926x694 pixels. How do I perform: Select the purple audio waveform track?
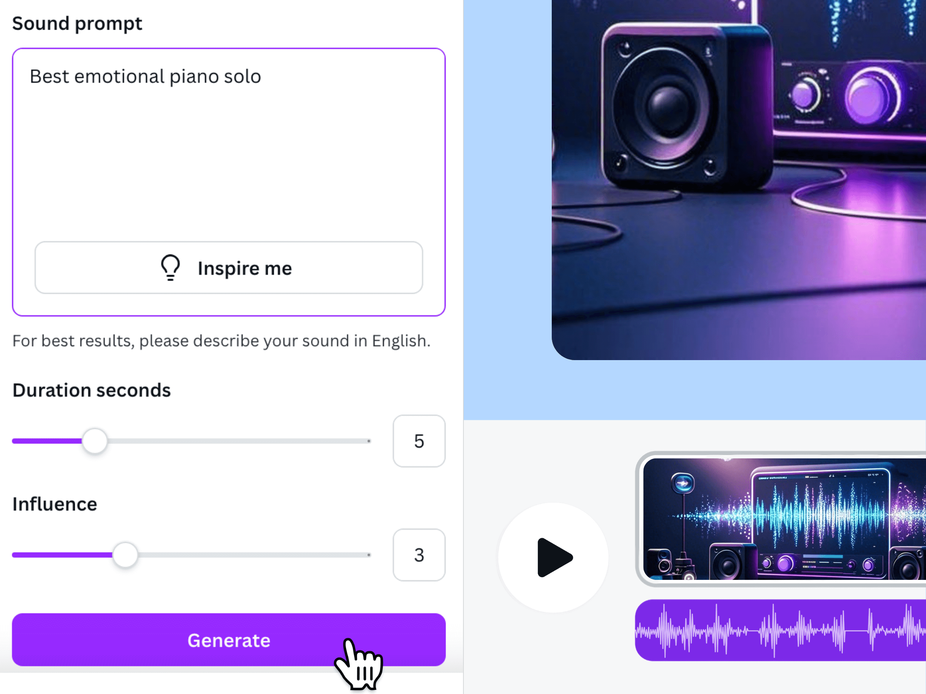pos(780,630)
